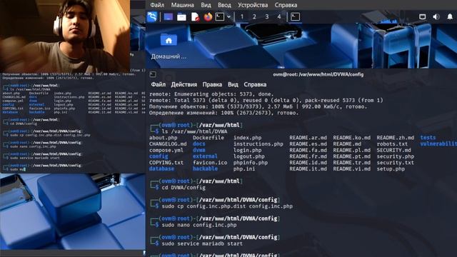Open the terminal Вид menu
Screen dimensions: 457x257
click(x=233, y=84)
